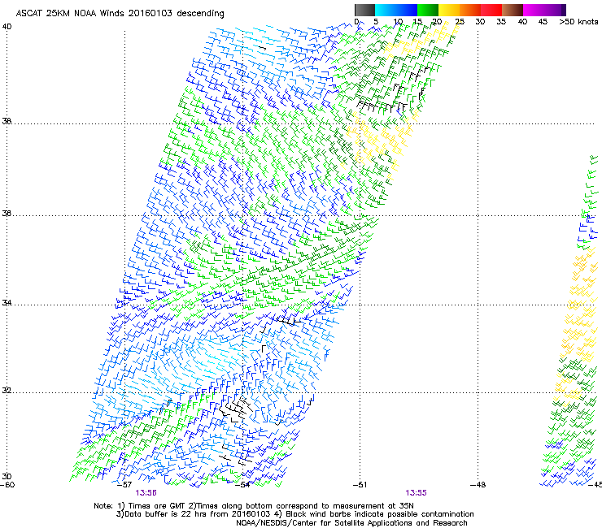Click the latitude label 32
The image size is (602, 528).
coord(7,391)
